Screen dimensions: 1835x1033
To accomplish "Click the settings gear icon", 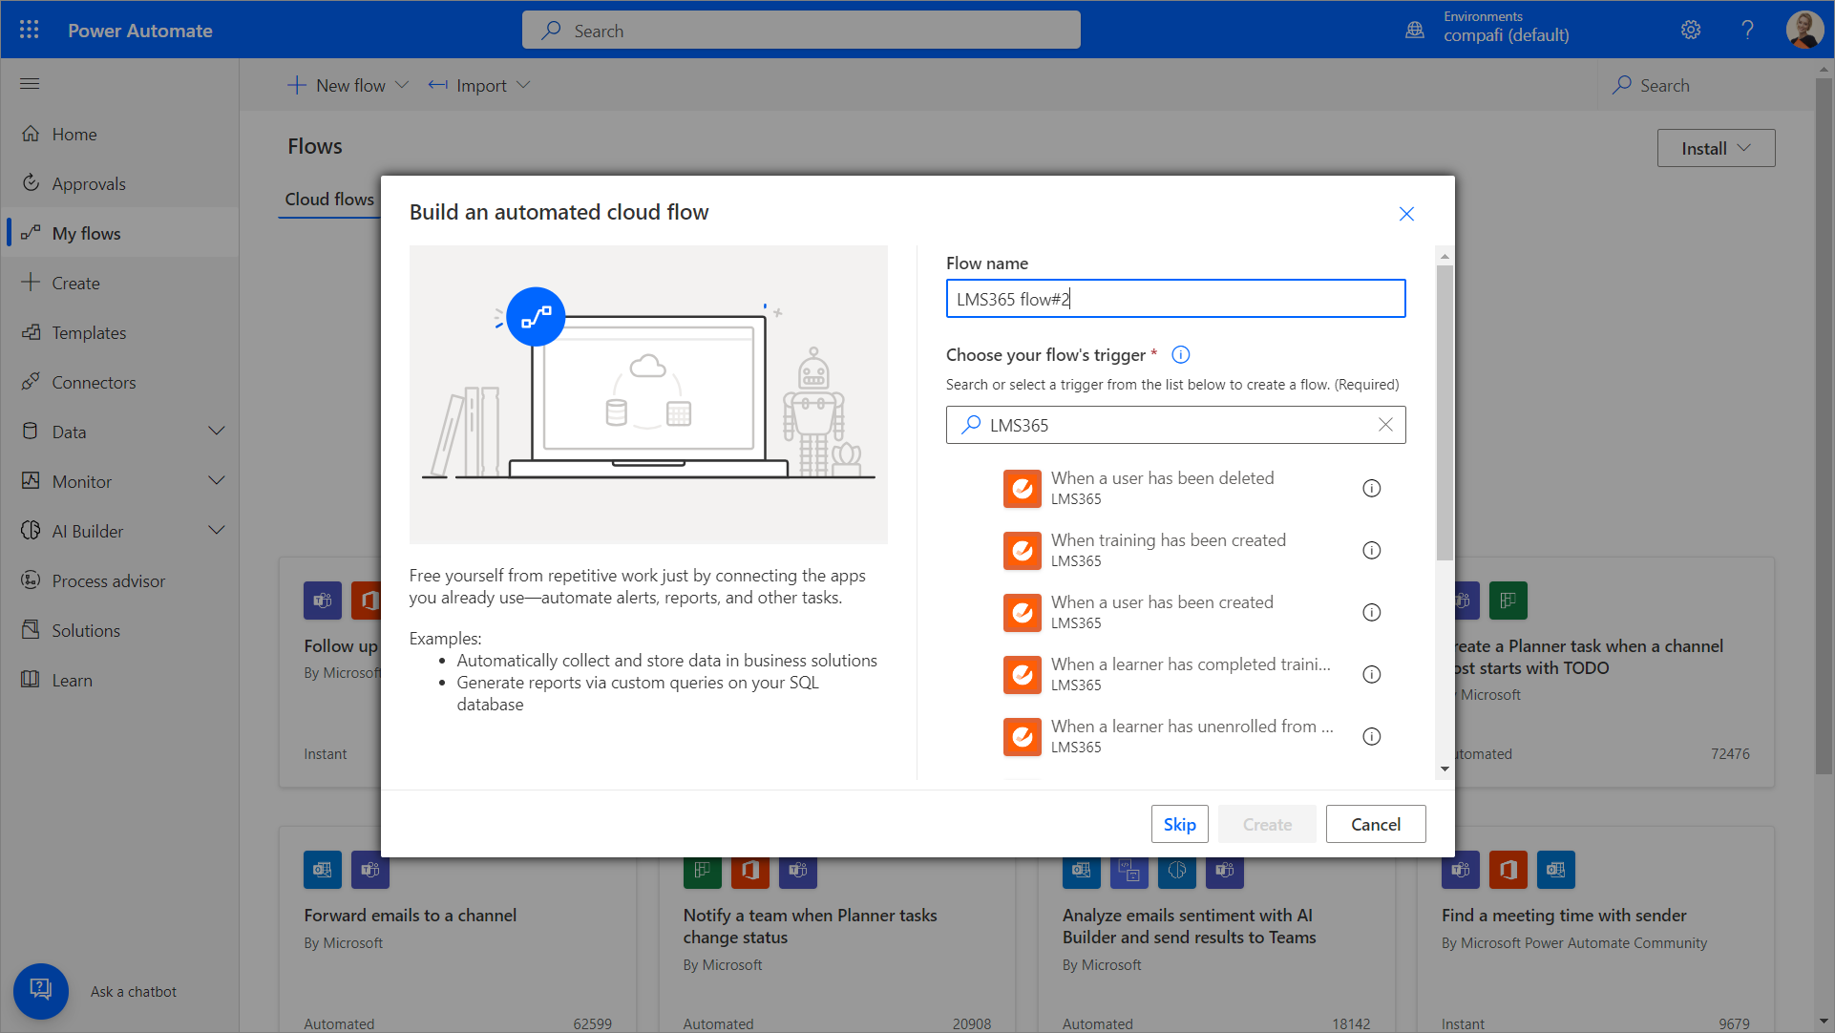I will click(1691, 30).
